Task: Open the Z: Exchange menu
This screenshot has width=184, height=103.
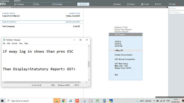Action: (x=57, y=4)
